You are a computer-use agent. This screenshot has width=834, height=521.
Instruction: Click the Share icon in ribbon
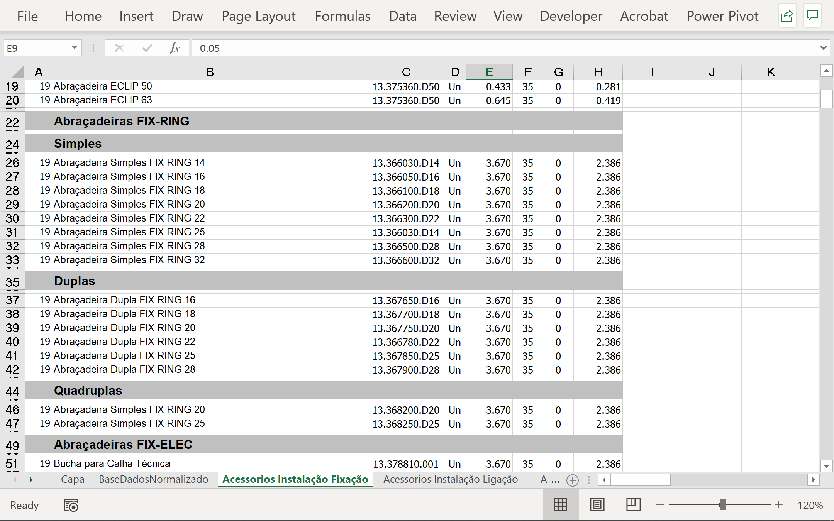pyautogui.click(x=787, y=16)
